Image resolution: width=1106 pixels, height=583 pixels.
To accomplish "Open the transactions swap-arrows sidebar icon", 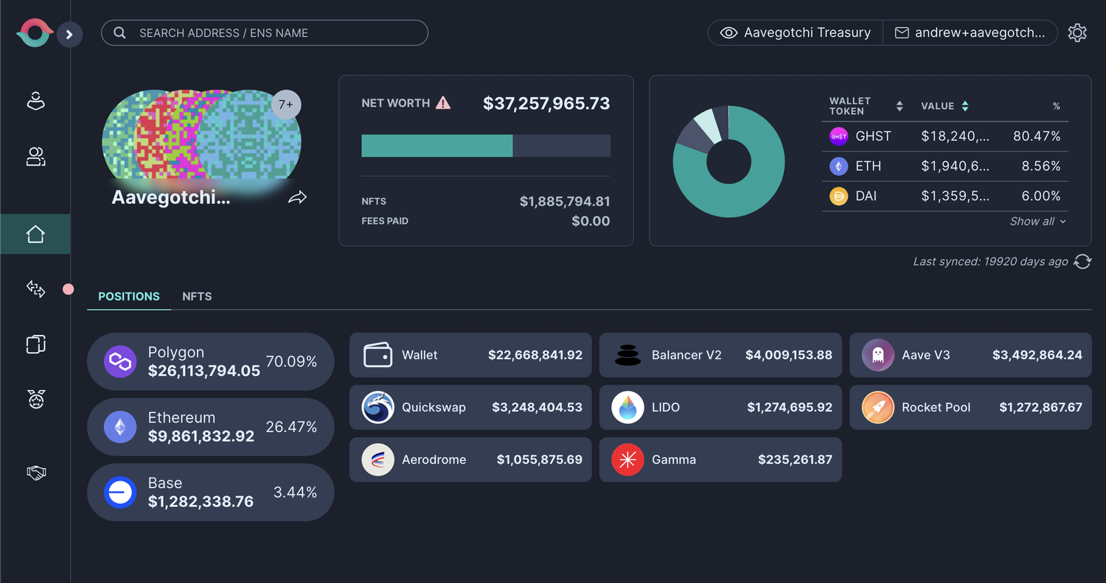I will pyautogui.click(x=35, y=289).
